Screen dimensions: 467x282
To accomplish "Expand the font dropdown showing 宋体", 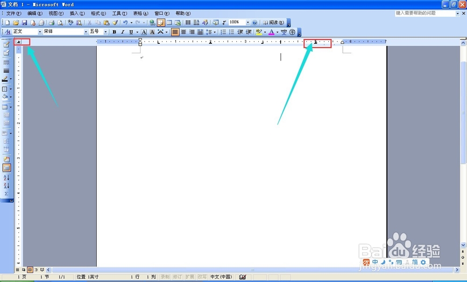I will tap(86, 32).
